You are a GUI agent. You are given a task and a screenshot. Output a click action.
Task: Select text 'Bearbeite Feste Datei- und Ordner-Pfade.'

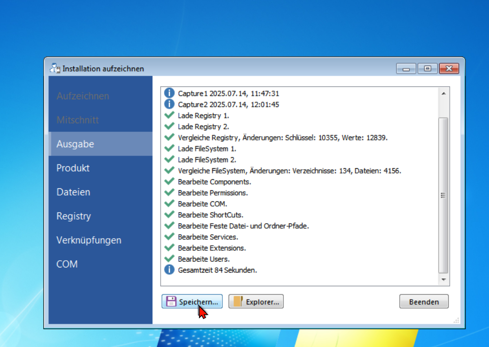click(243, 226)
